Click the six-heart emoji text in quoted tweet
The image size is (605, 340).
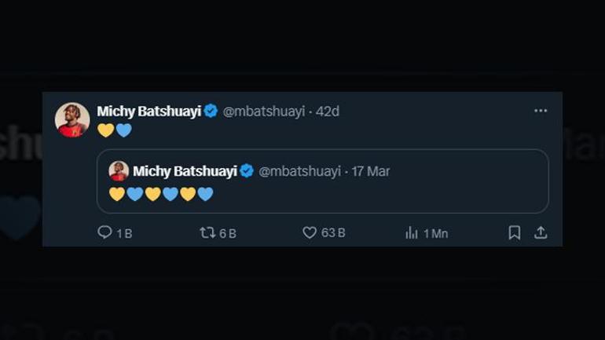tap(161, 194)
